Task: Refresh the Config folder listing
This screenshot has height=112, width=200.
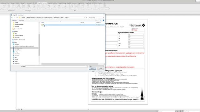Action: pyautogui.click(x=86, y=17)
